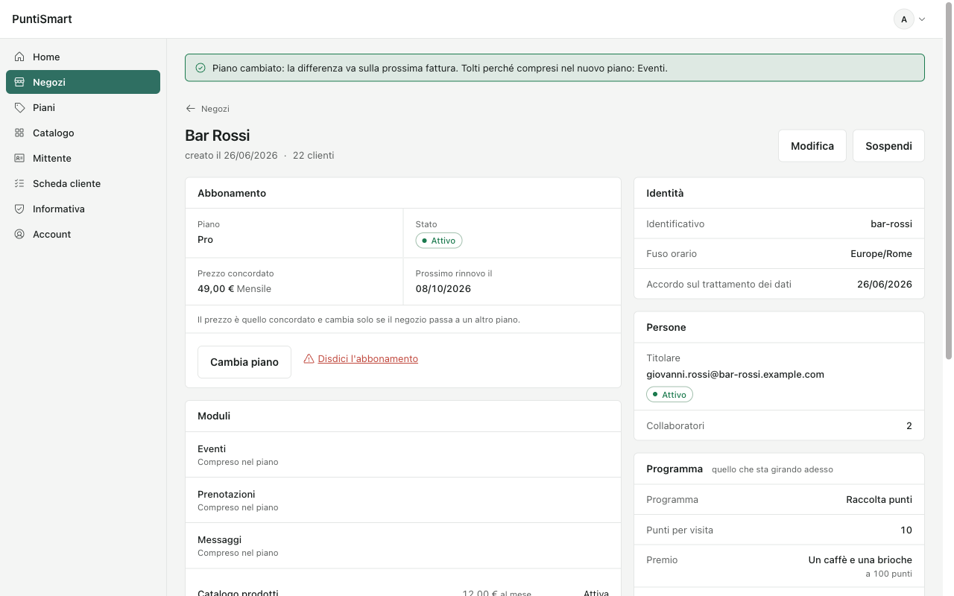This screenshot has width=954, height=596.
Task: Click the 'a 100 punti' reward threshold
Action: [888, 574]
